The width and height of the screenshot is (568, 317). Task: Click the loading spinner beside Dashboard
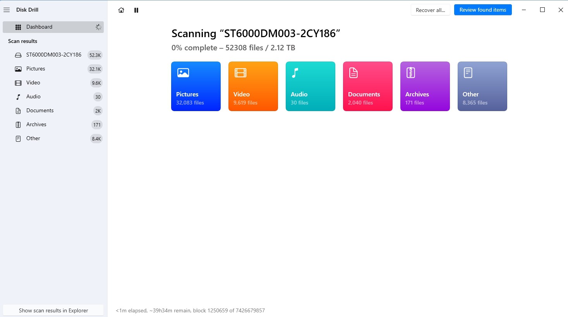coord(98,27)
